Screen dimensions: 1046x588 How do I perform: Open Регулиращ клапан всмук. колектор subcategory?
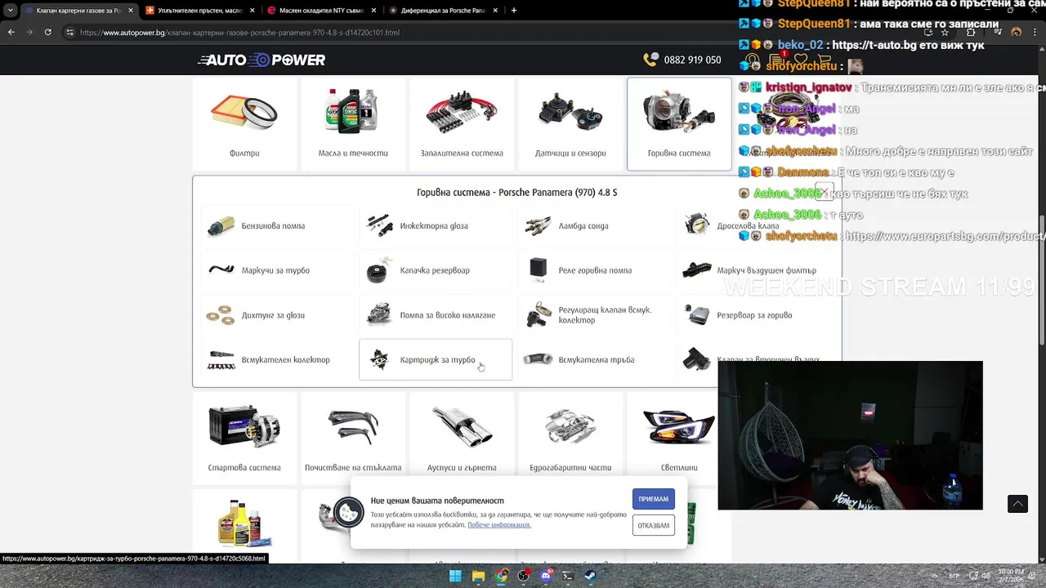click(594, 315)
